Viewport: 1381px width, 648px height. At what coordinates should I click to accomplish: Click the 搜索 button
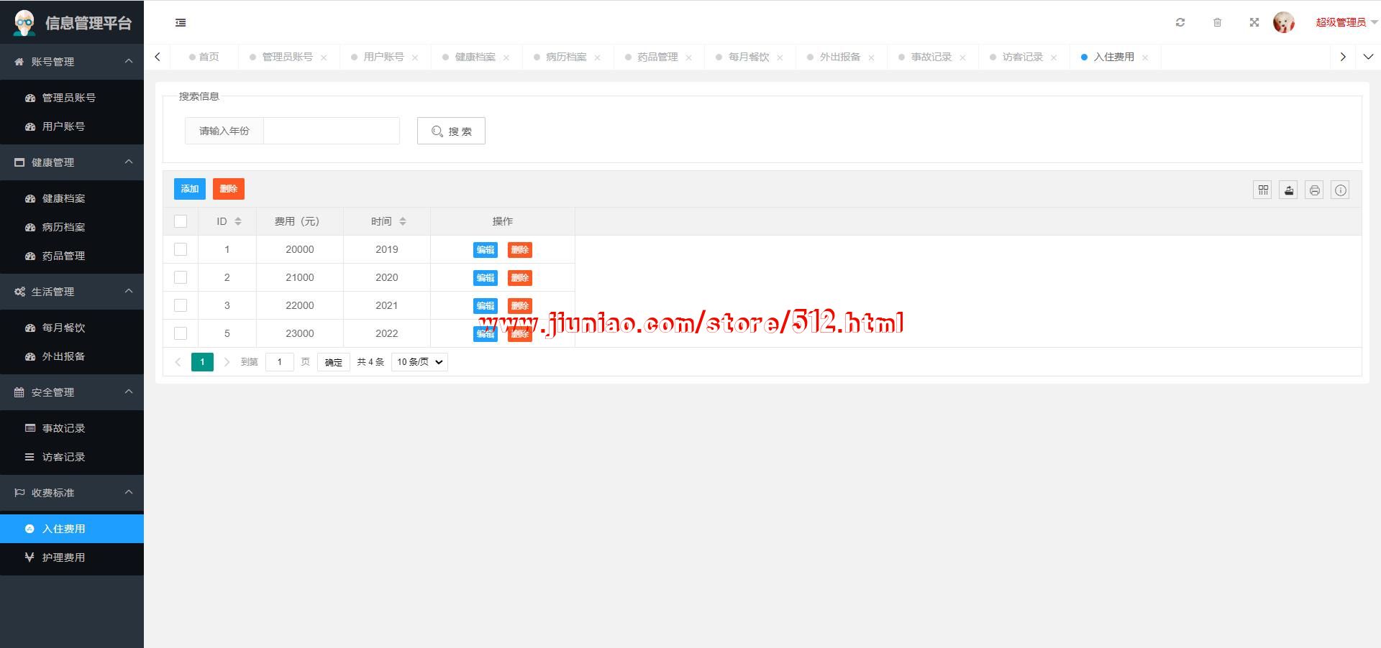[451, 131]
